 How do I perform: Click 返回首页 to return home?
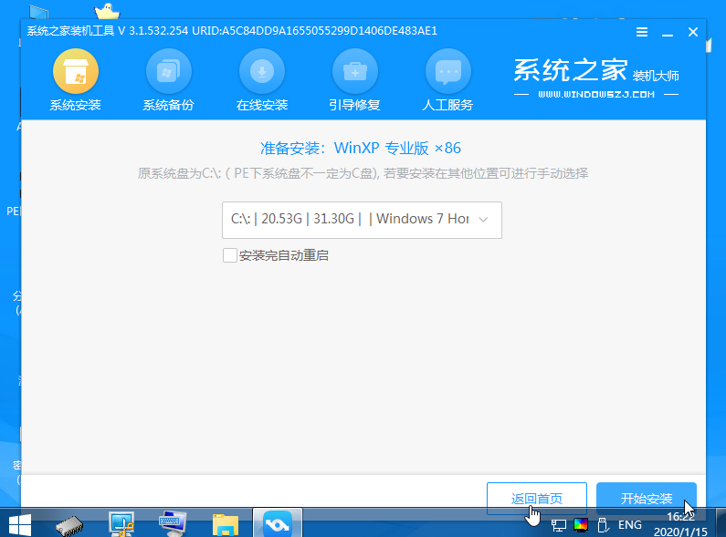click(537, 499)
